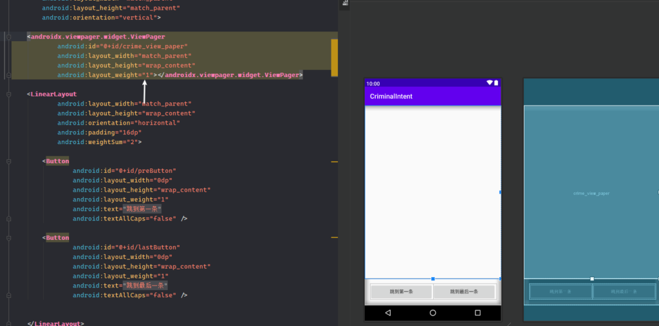Tap the recents square in preview navigation bar
The image size is (659, 326).
pos(478,312)
